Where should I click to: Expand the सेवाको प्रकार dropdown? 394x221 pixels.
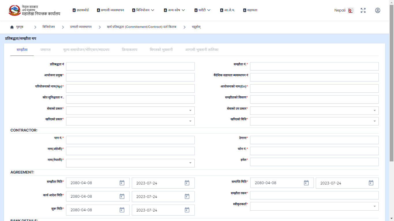coord(190,110)
